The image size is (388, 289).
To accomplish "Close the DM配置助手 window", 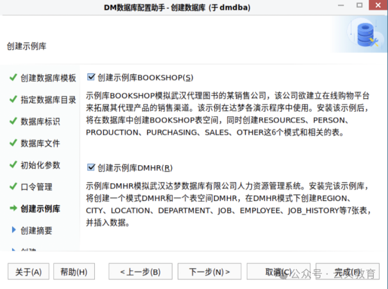I will coord(378,5).
